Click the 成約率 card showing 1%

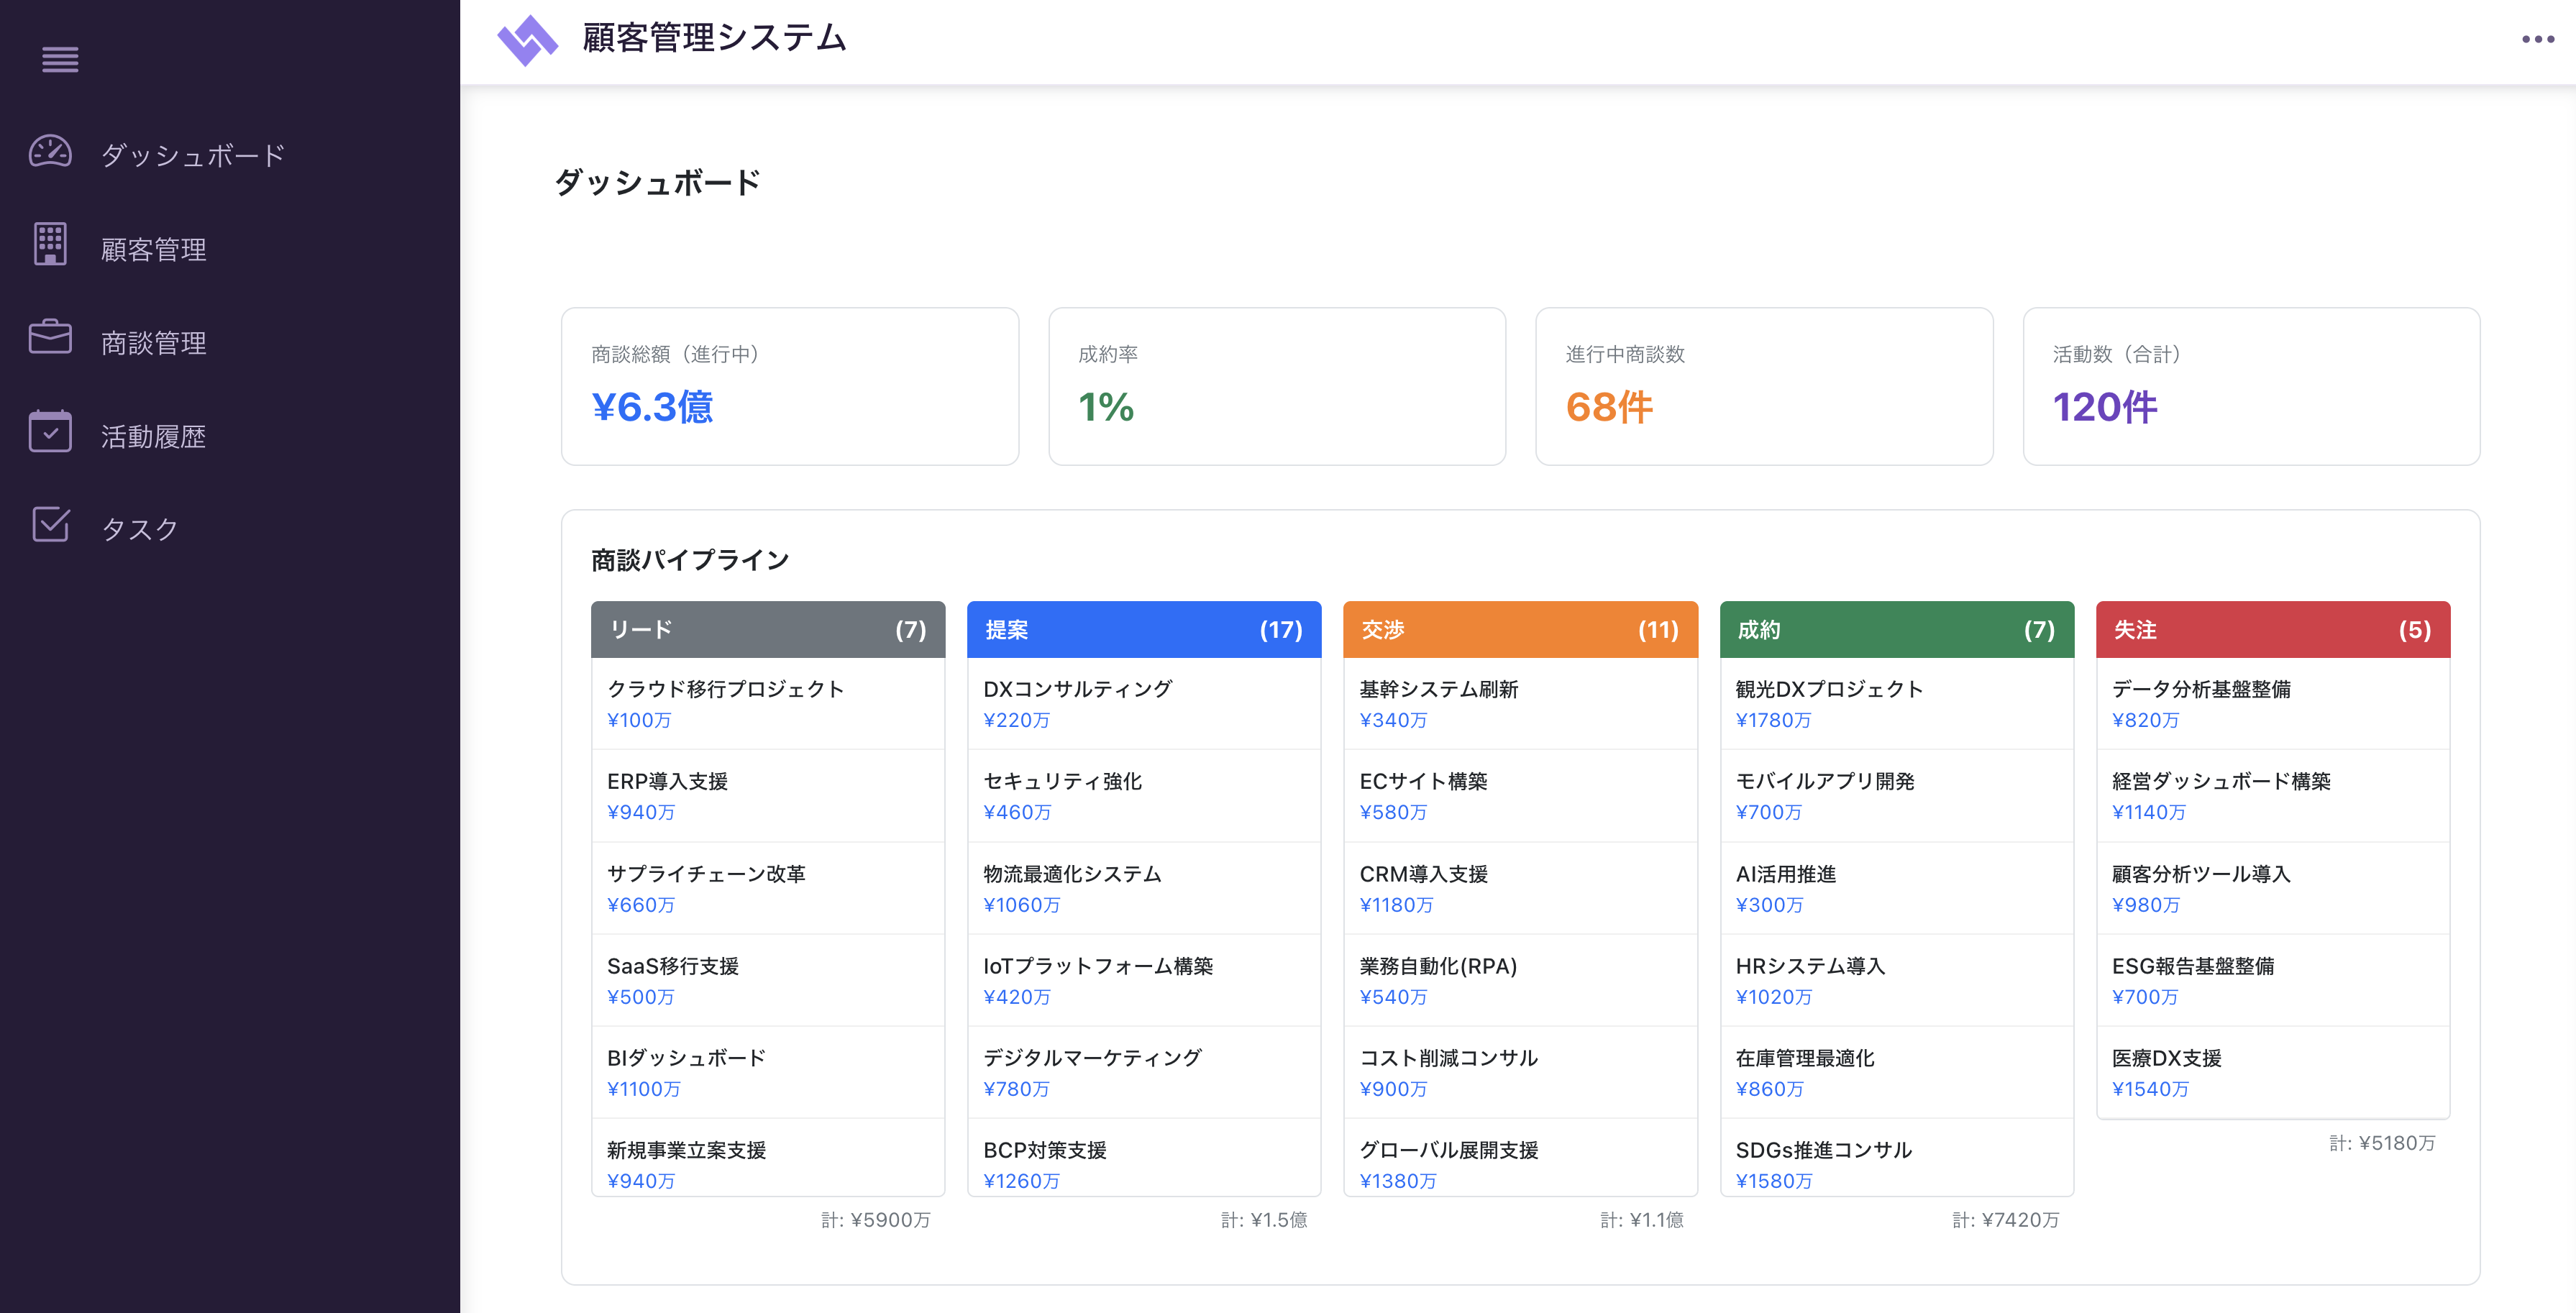1277,386
